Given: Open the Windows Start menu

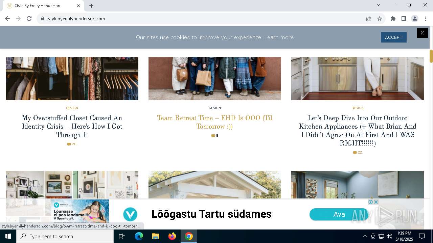Looking at the screenshot, I should [x=8, y=236].
